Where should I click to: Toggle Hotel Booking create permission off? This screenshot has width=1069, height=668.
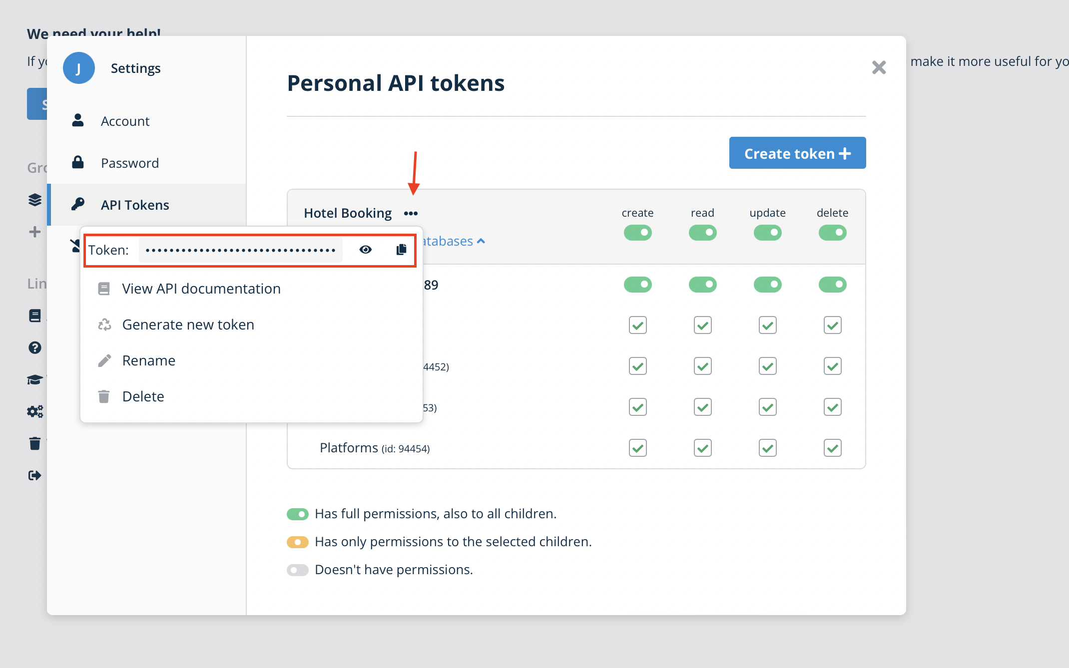tap(637, 233)
